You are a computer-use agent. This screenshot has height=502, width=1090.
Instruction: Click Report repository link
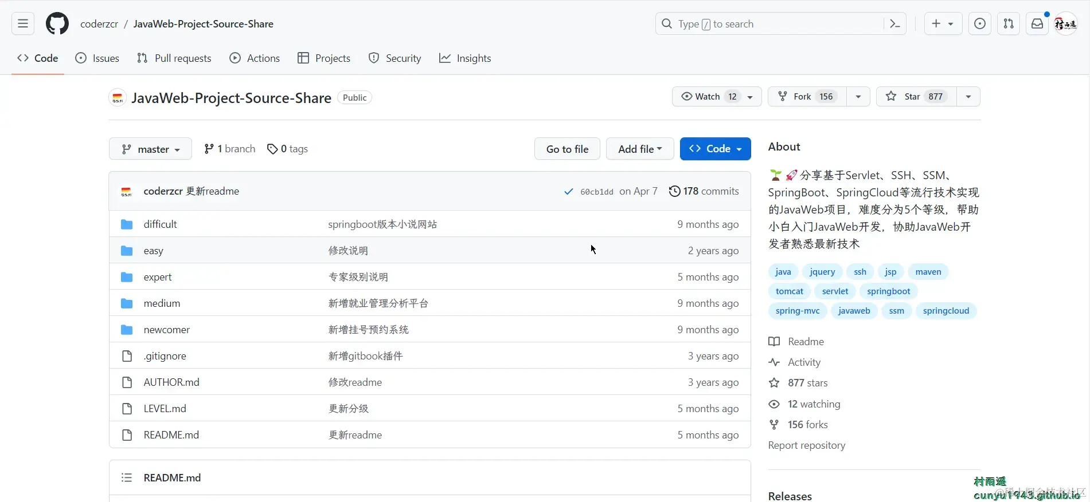click(x=807, y=445)
